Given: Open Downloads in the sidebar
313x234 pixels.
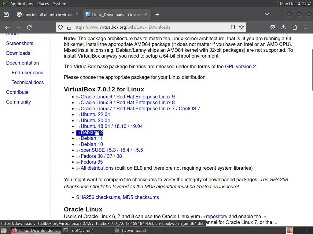Looking at the screenshot, I should [18, 53].
